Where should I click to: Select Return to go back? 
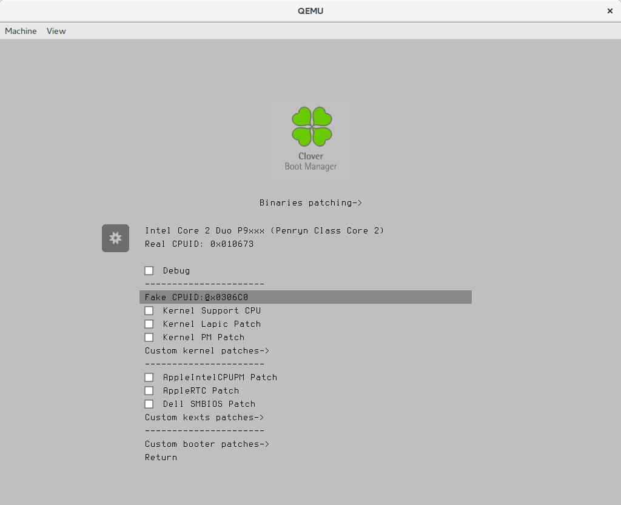tap(161, 457)
